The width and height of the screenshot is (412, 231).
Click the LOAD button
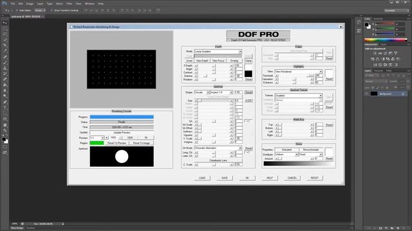[x=202, y=178]
